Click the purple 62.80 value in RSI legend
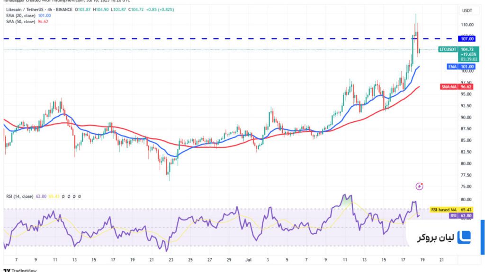 (x=41, y=196)
